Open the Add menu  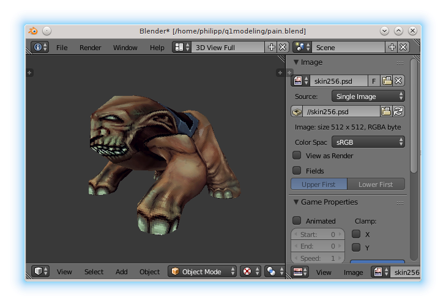[122, 272]
